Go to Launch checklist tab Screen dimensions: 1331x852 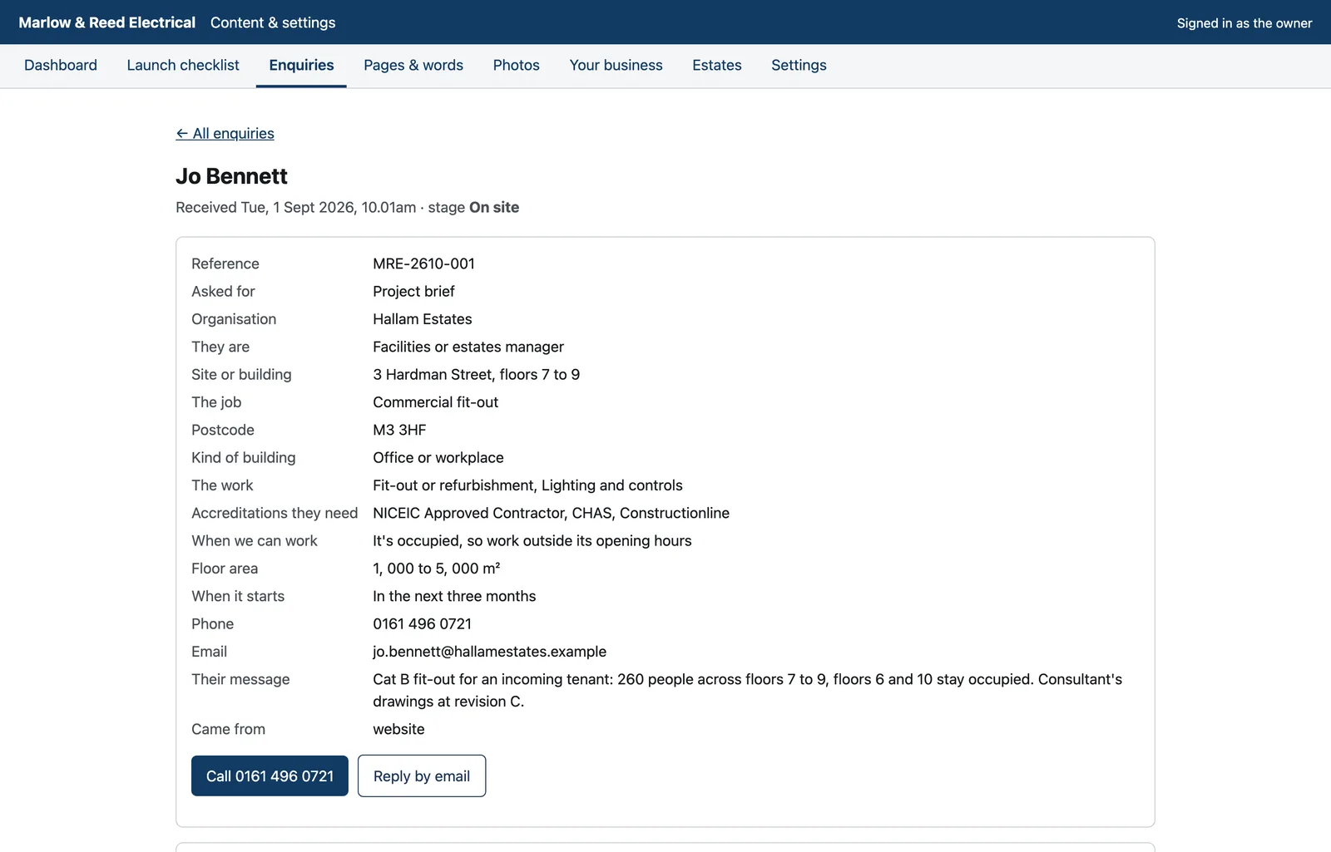(183, 65)
